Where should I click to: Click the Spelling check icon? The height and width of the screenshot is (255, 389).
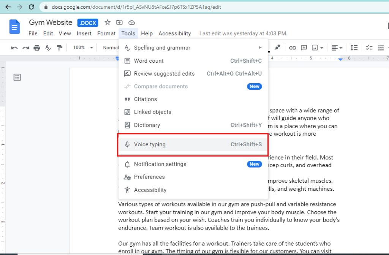pyautogui.click(x=48, y=48)
